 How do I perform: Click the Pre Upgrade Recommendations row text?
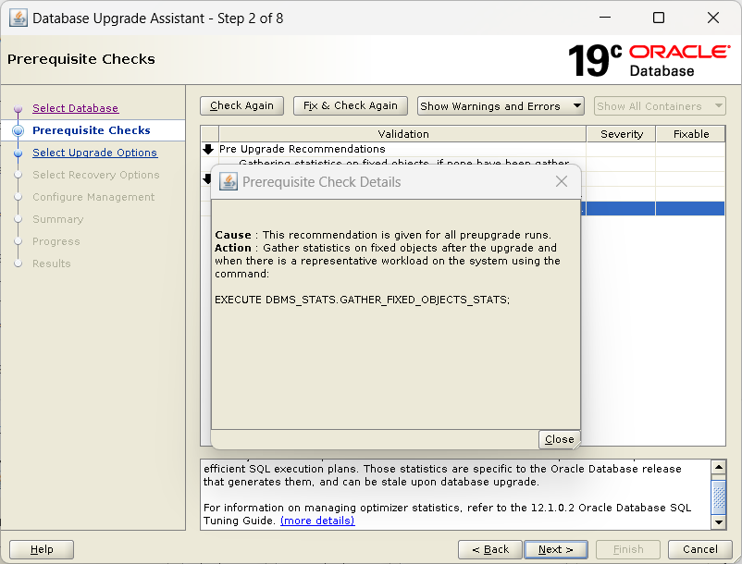pyautogui.click(x=303, y=149)
